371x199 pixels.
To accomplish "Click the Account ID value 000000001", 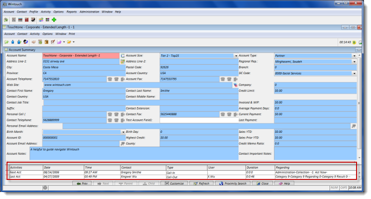I will point(84,138).
